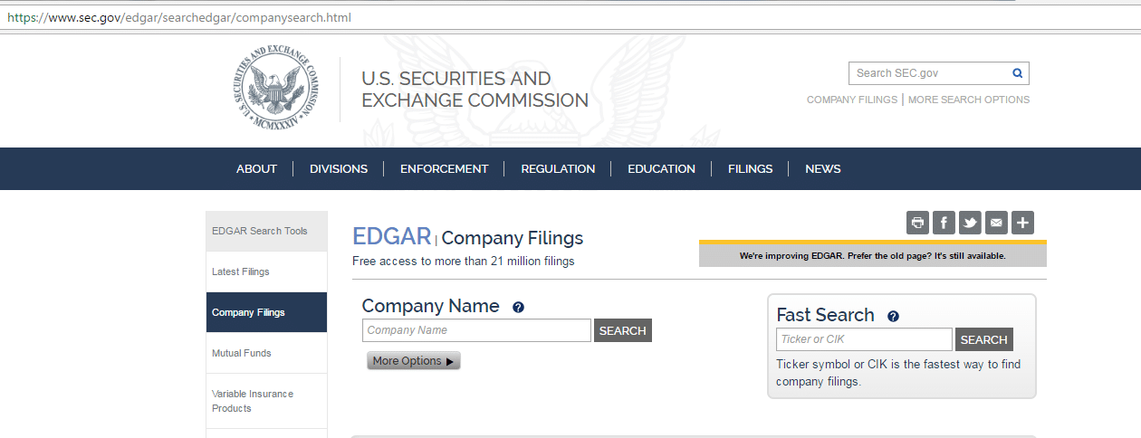
Task: Click the magnifier icon in Search SEC.gov
Action: coord(1017,73)
